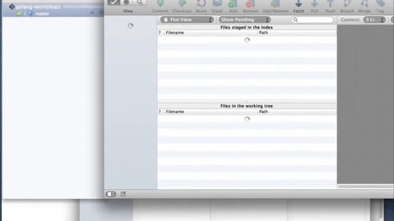Click the Pull toolbar icon

tap(315, 4)
